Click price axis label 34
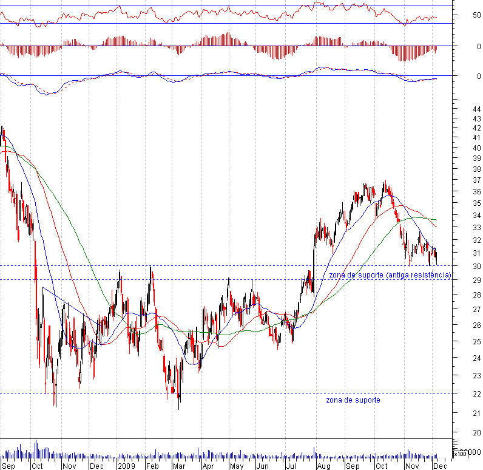 pos(477,216)
